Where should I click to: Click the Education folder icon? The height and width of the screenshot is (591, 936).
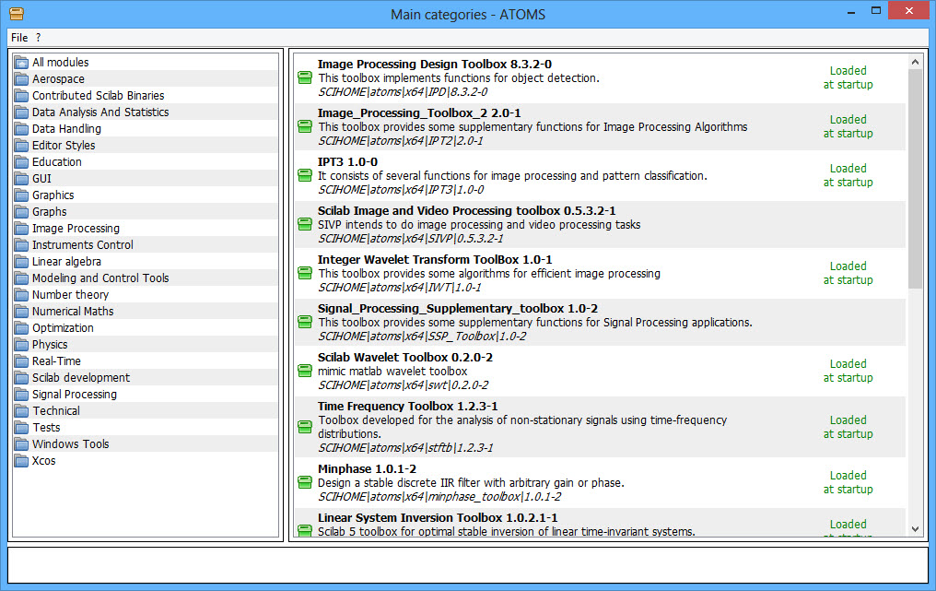tap(21, 162)
